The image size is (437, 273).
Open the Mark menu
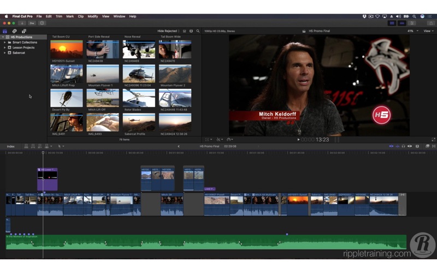[x=70, y=16]
